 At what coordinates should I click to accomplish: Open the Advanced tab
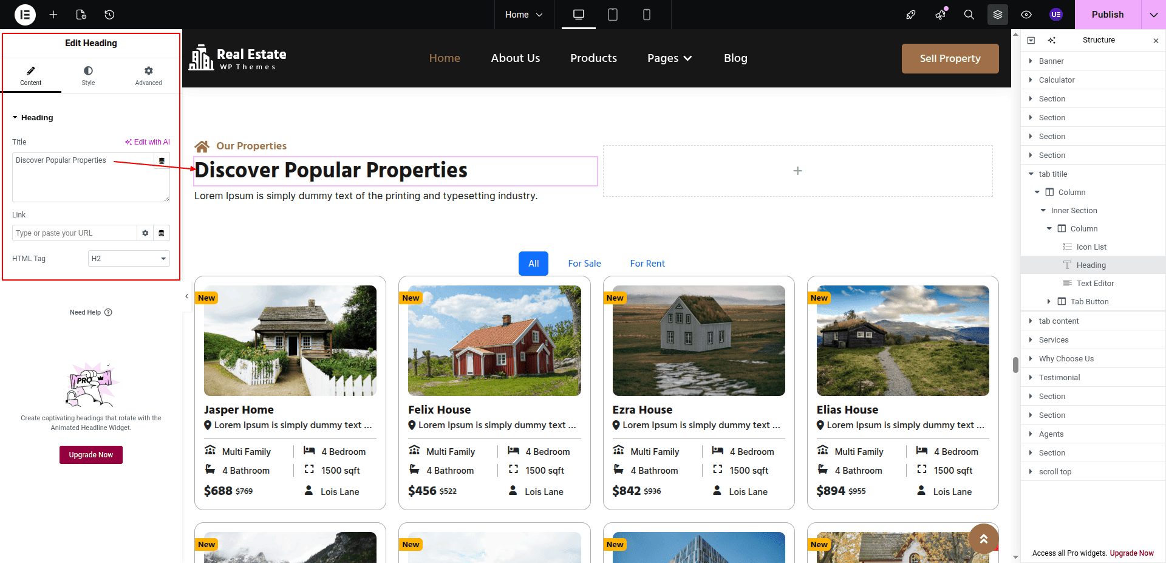[x=148, y=75]
